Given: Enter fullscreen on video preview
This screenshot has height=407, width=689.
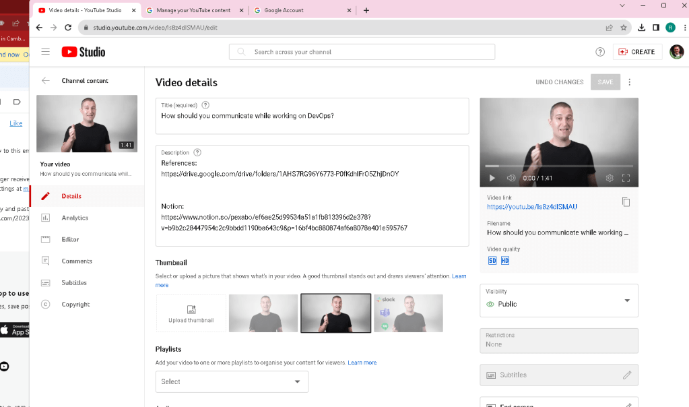Looking at the screenshot, I should [x=626, y=178].
